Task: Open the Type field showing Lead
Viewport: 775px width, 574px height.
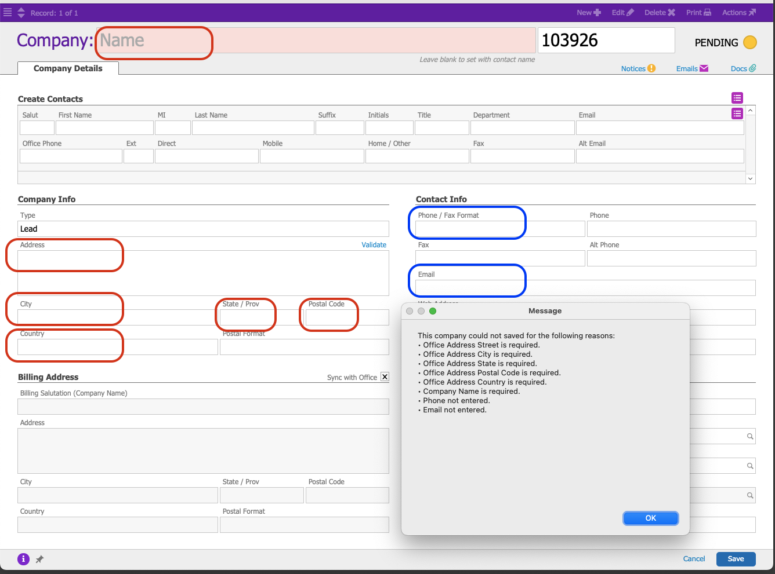Action: [204, 229]
